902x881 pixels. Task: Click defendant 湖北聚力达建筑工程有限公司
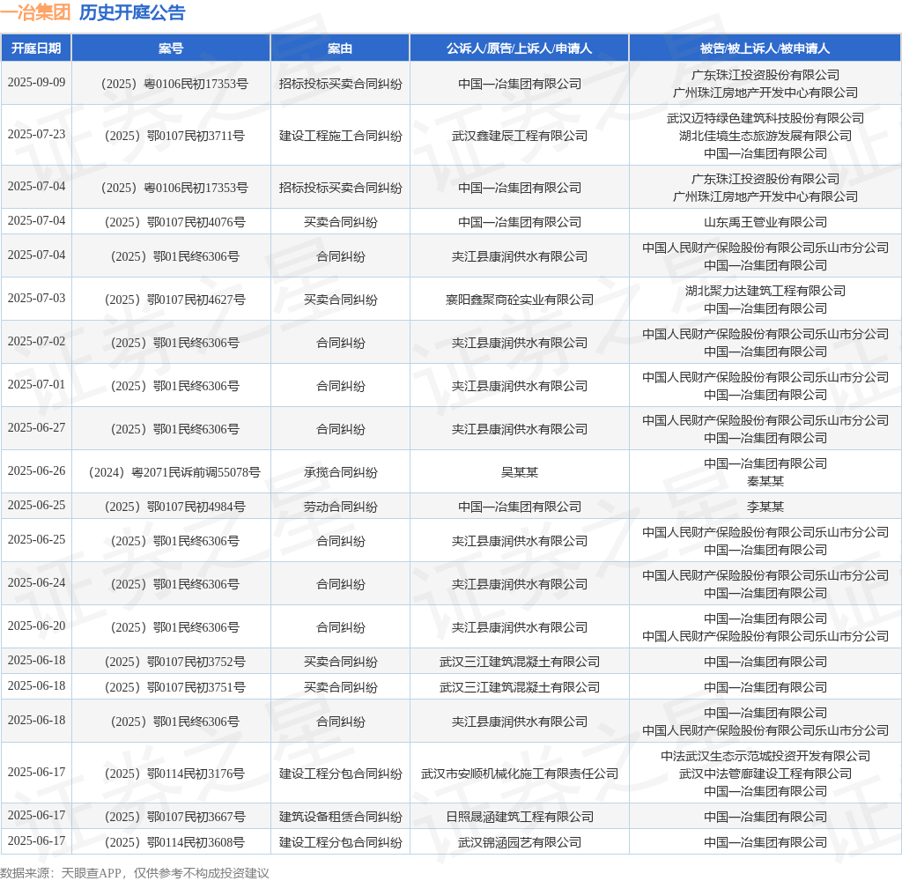[x=765, y=292]
